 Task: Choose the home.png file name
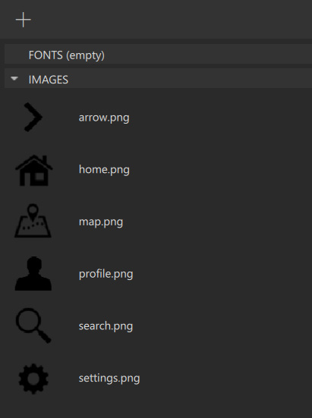pyautogui.click(x=104, y=169)
